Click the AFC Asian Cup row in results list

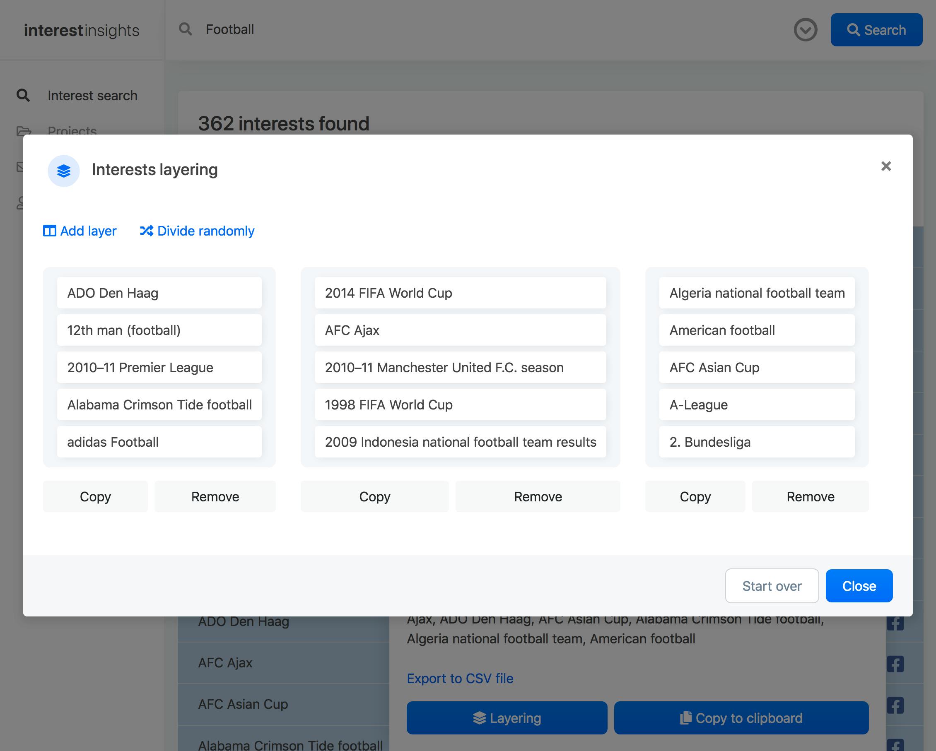pyautogui.click(x=283, y=704)
